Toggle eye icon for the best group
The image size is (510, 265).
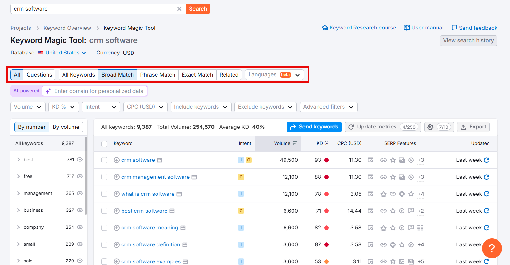80,159
